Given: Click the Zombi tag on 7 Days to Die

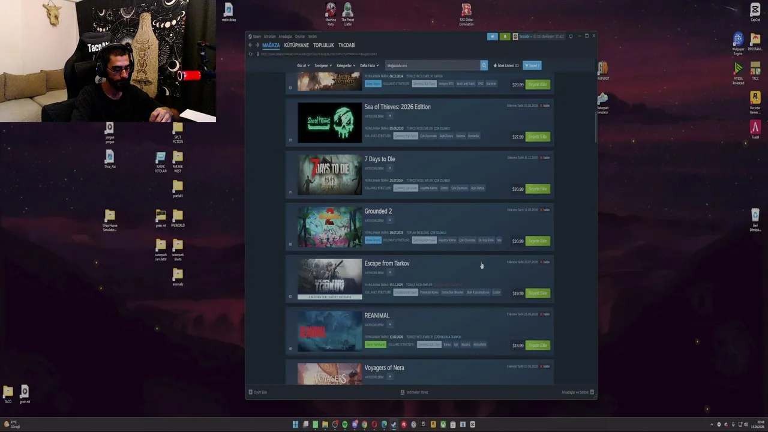Looking at the screenshot, I should click(x=445, y=188).
